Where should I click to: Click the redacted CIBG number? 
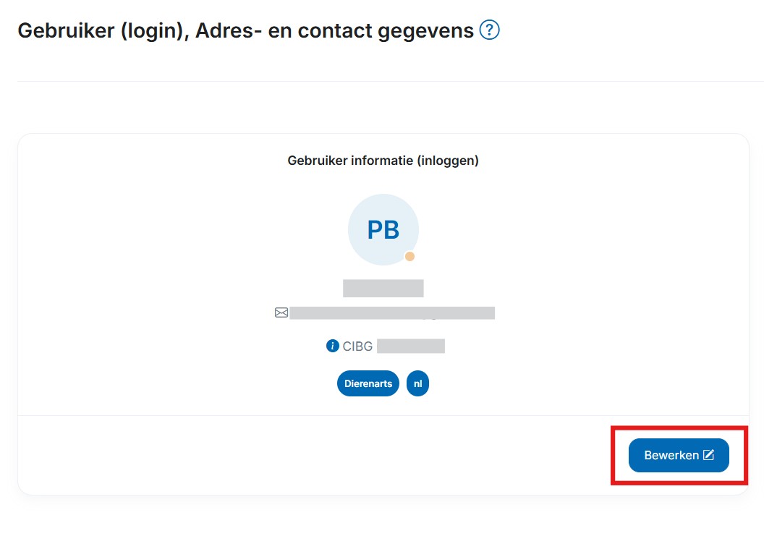coord(410,346)
